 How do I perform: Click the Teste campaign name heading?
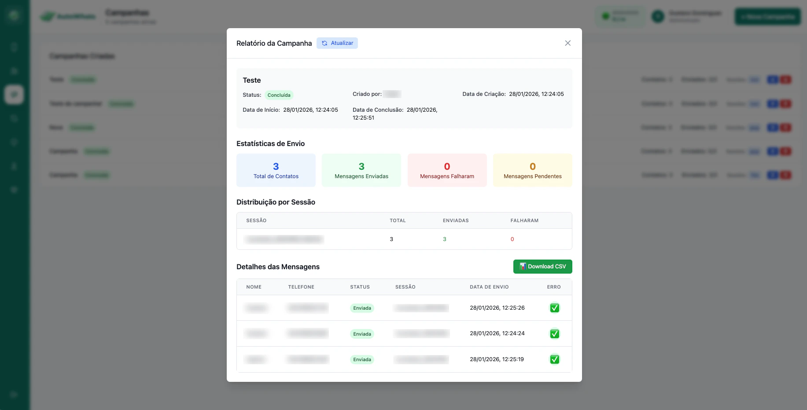tap(252, 80)
